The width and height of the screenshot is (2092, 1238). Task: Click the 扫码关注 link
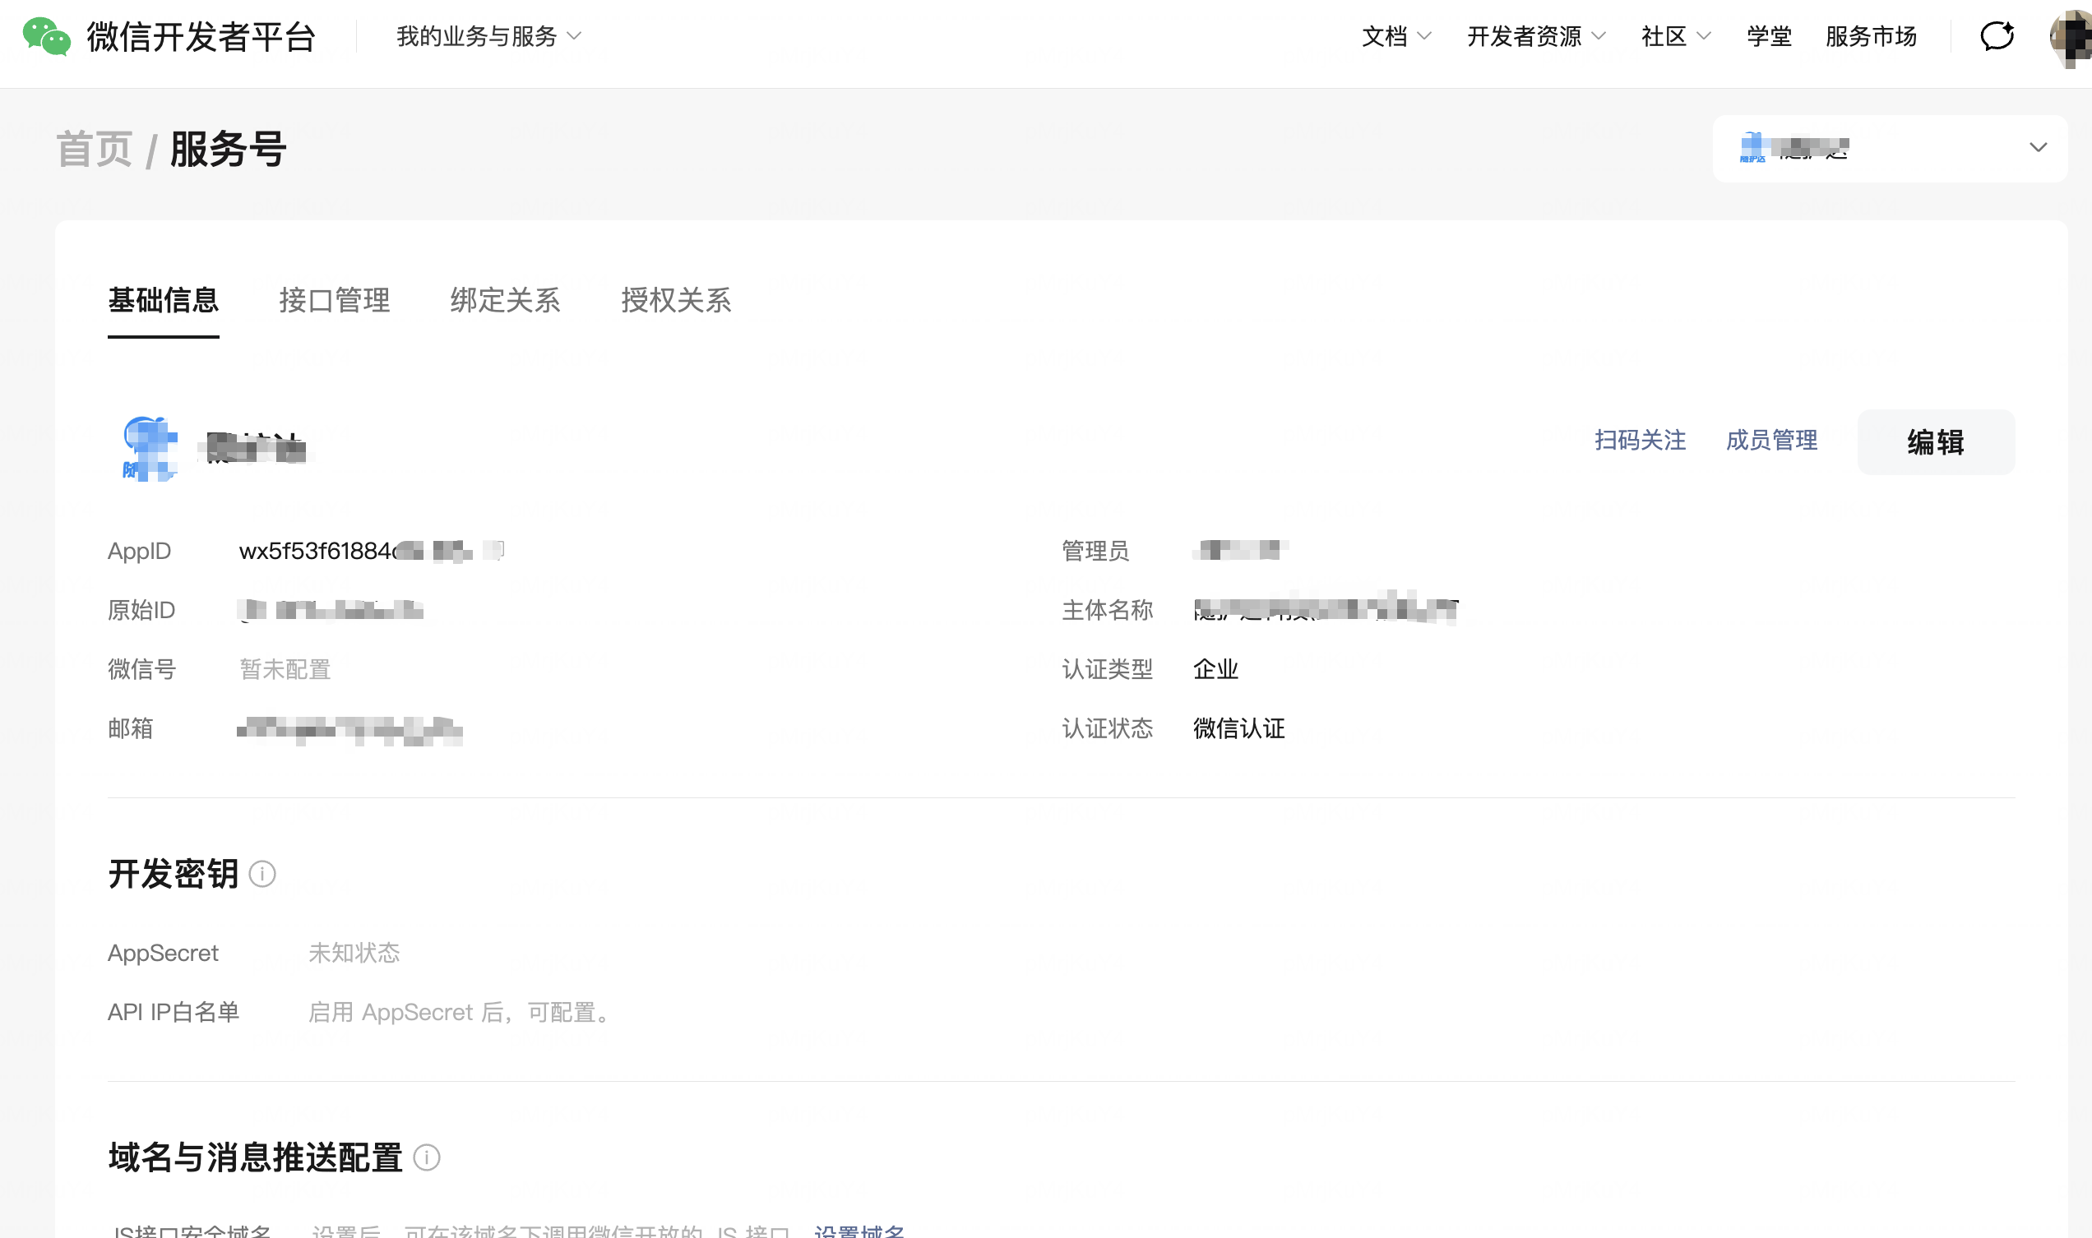pyautogui.click(x=1640, y=441)
